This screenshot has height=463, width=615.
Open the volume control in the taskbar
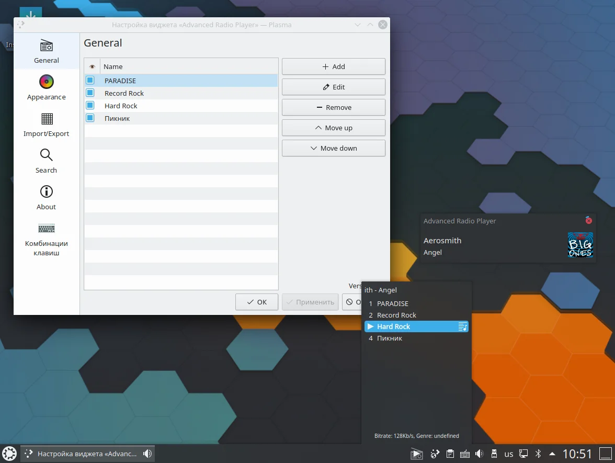pos(479,454)
